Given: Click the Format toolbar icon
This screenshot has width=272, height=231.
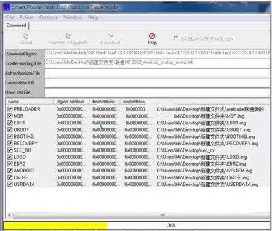Looking at the screenshot, I should pyautogui.click(x=26, y=36).
